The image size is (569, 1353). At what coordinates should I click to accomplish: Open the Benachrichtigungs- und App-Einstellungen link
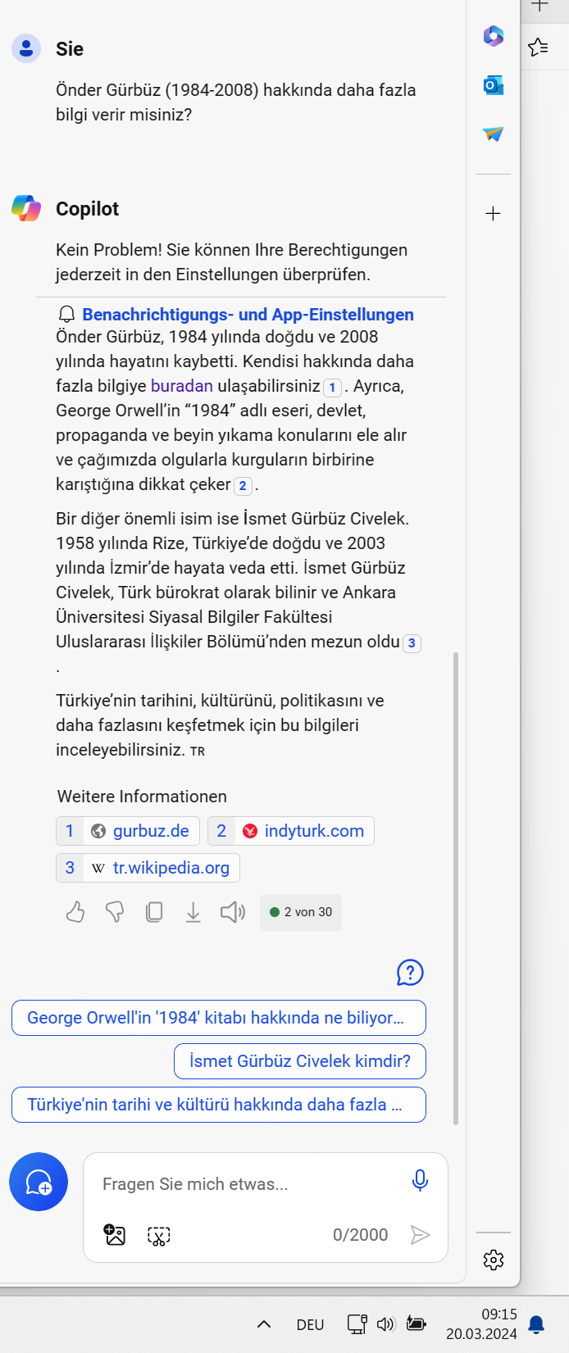point(248,315)
